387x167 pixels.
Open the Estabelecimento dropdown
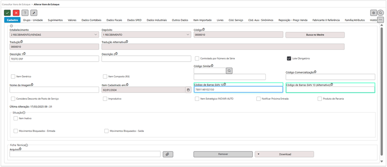(54, 35)
